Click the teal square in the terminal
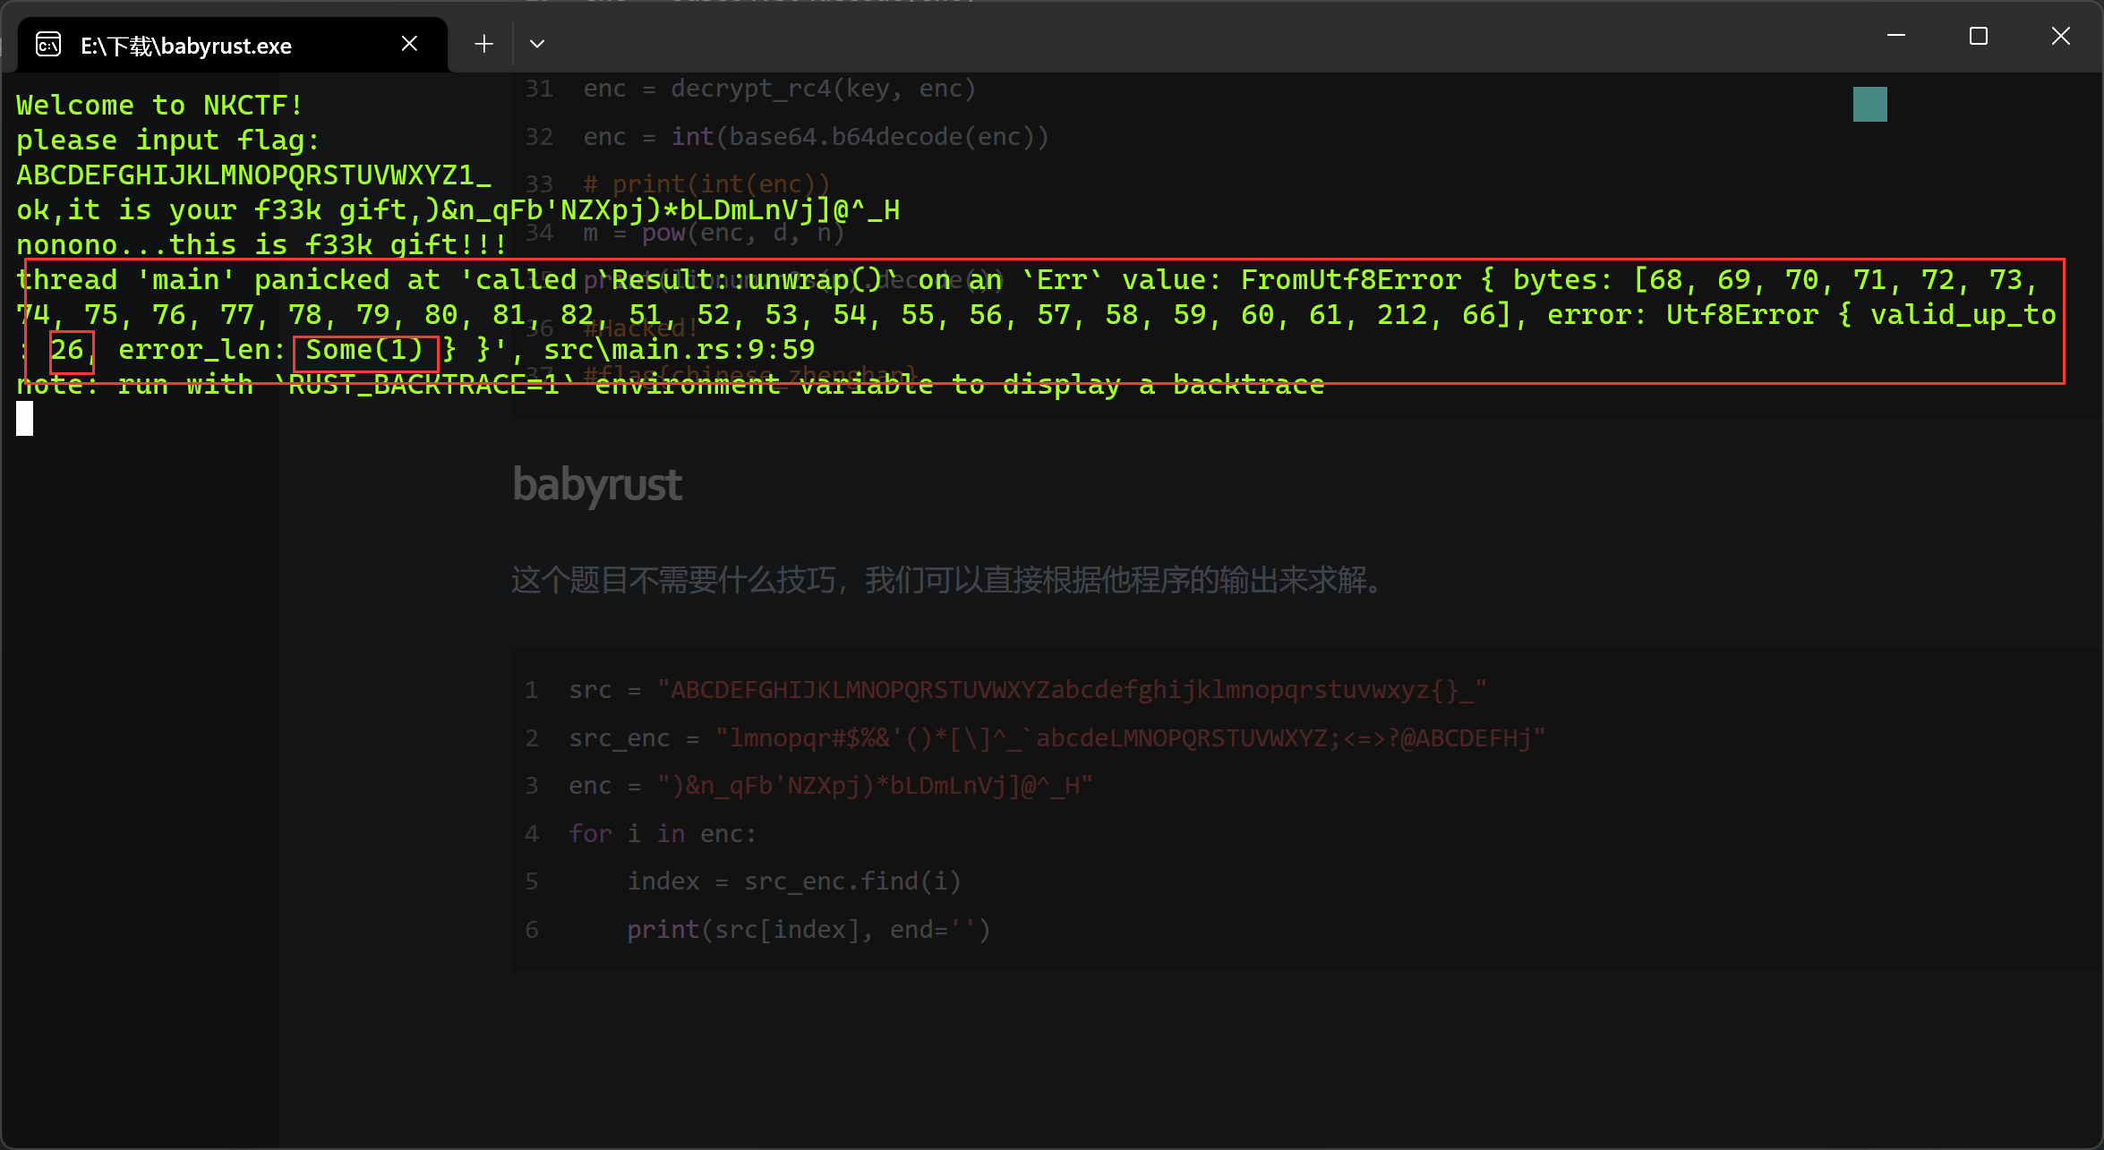2104x1150 pixels. [x=1869, y=105]
